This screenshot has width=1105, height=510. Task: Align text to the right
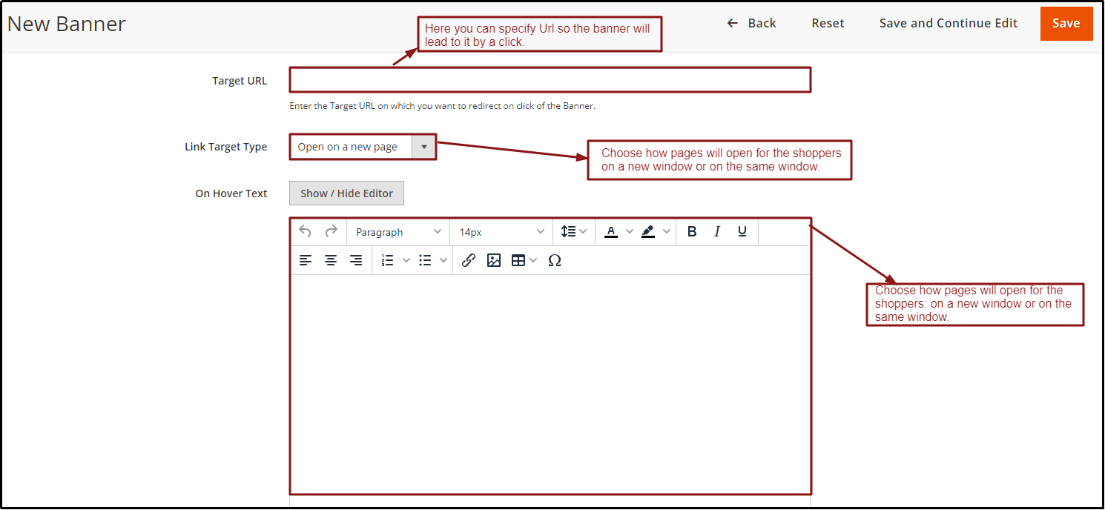355,260
